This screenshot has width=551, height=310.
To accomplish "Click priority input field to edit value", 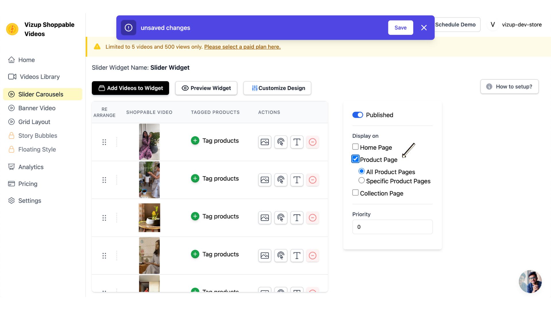I will [392, 227].
